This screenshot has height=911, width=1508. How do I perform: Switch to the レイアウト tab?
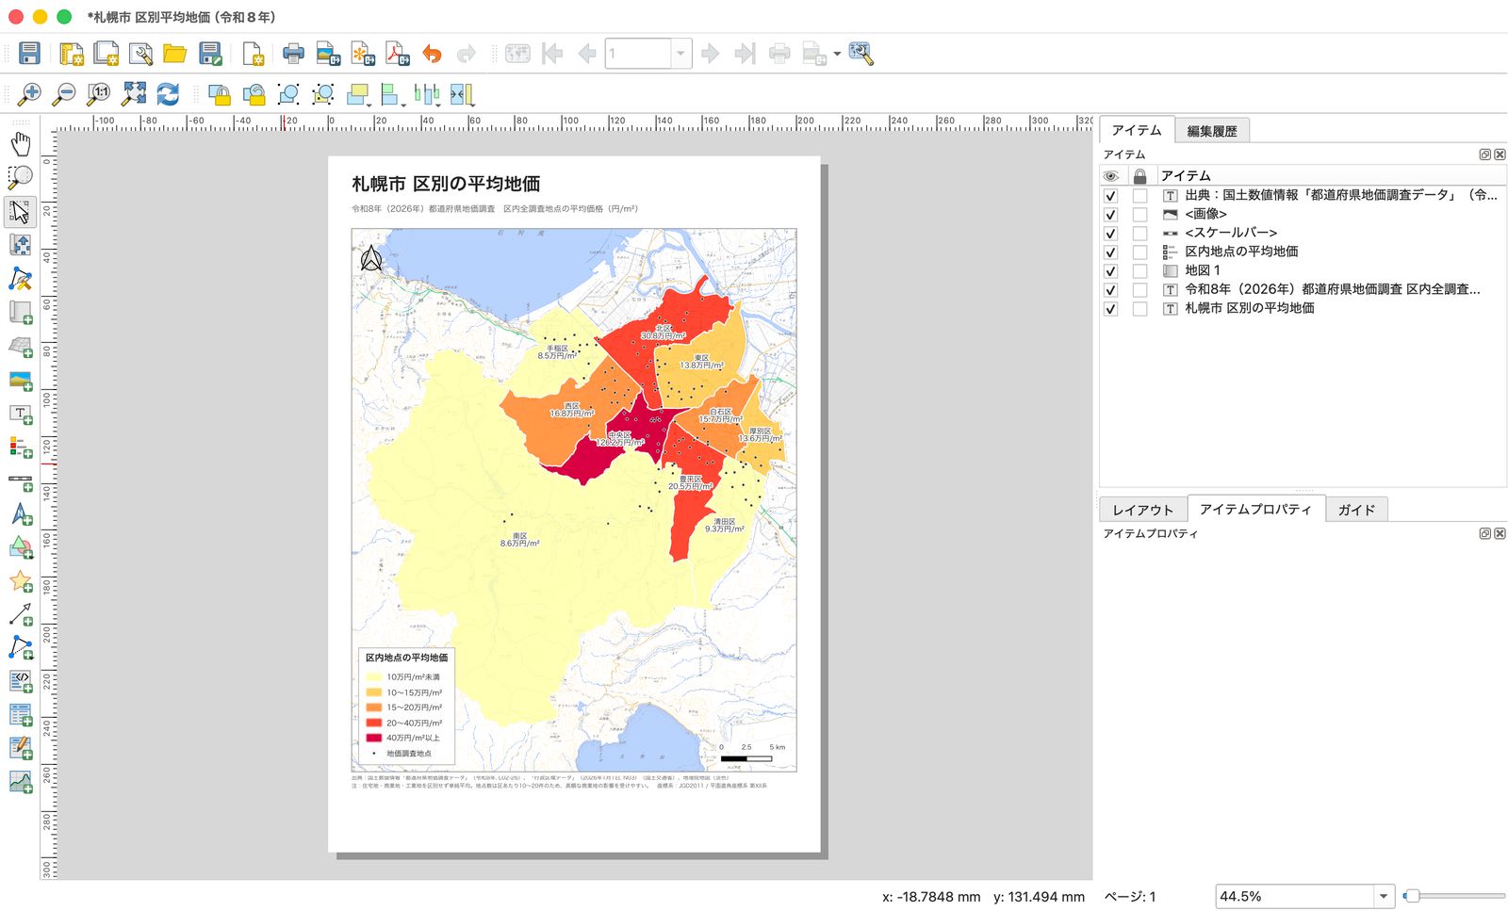tap(1143, 510)
